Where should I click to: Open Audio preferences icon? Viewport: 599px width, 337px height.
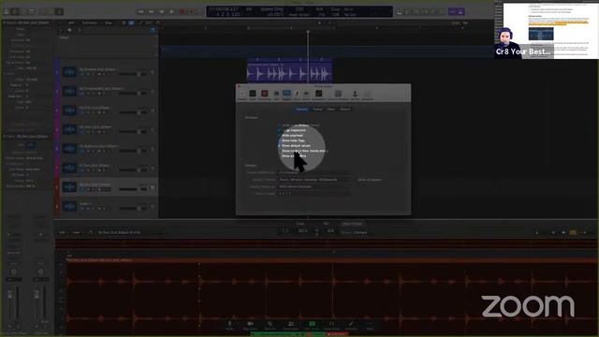pos(253,95)
